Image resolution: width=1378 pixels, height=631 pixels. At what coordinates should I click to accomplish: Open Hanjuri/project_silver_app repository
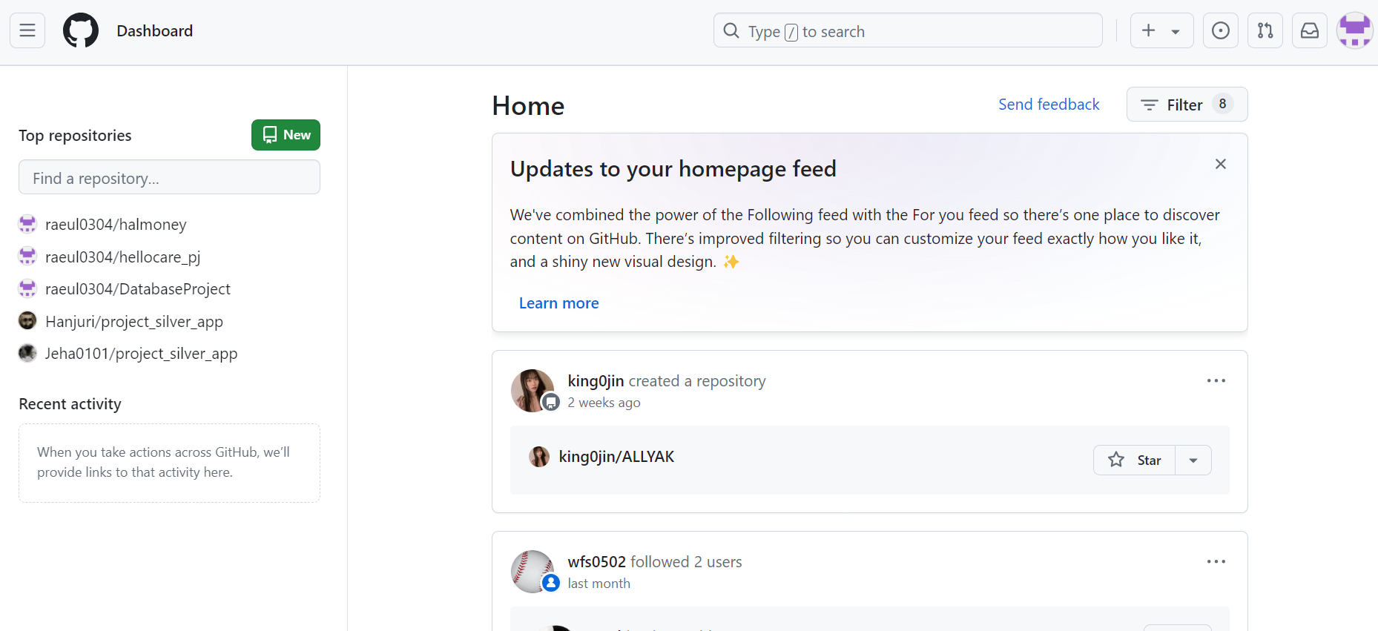tap(134, 321)
